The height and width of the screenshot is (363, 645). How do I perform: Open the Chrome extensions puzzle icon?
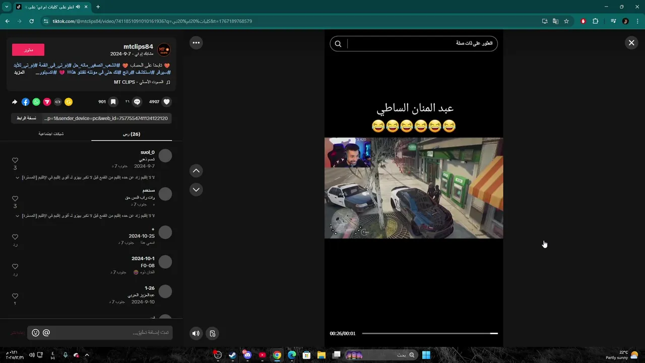click(x=596, y=21)
